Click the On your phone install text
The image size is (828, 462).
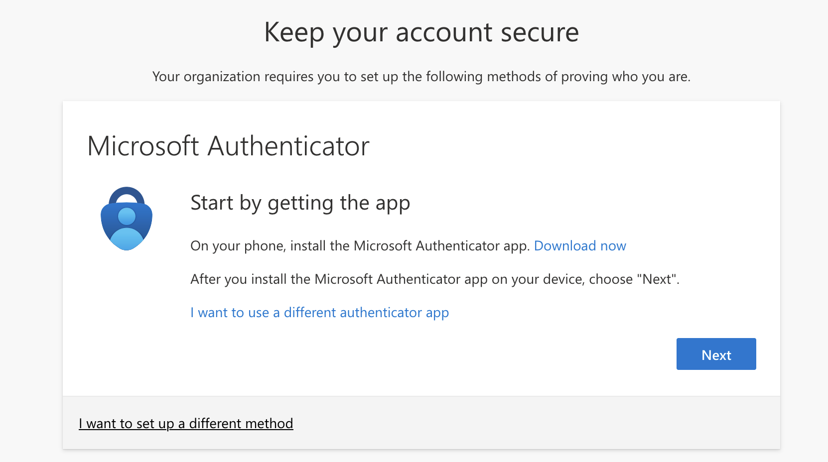point(360,246)
